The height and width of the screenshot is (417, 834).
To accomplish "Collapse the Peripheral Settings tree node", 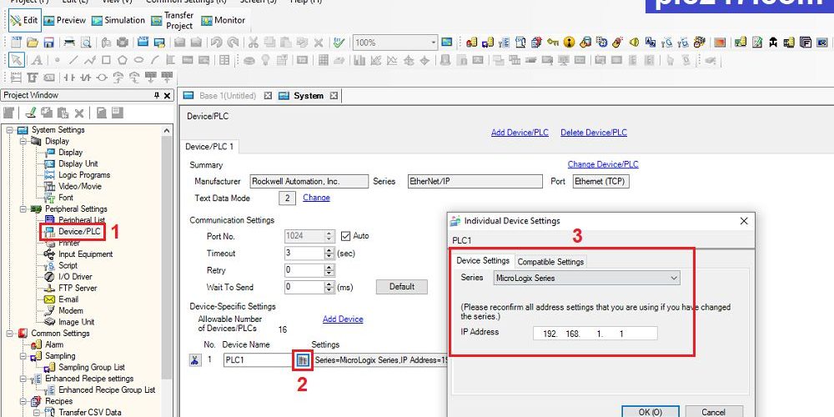I will (x=23, y=209).
